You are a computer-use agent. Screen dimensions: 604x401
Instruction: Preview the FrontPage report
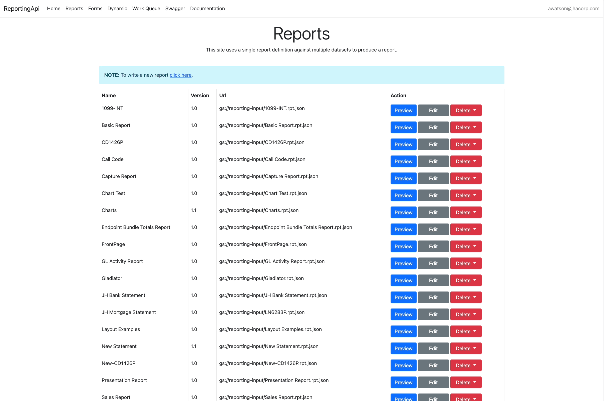403,246
